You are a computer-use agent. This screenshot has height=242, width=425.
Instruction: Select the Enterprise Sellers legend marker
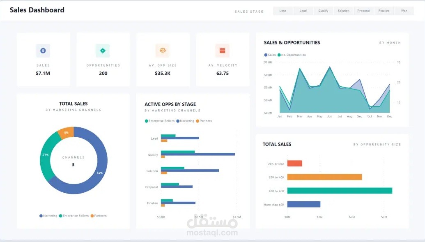click(x=147, y=121)
